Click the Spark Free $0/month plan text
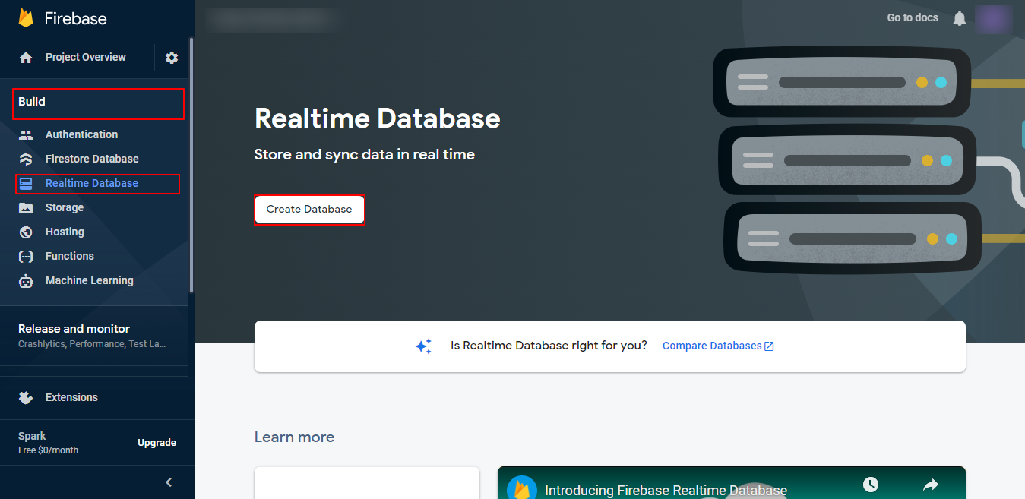1025x499 pixels. (48, 443)
